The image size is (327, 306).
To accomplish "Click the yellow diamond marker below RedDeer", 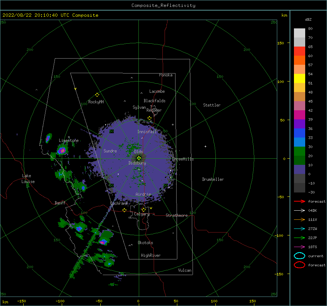I will 150,118.
